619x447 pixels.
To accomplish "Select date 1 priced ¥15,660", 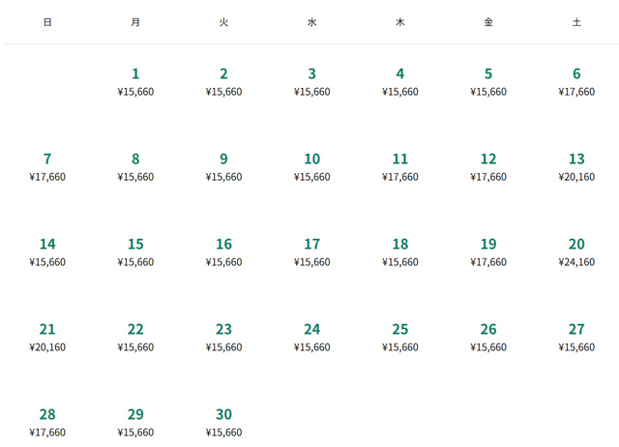I will pyautogui.click(x=135, y=81).
